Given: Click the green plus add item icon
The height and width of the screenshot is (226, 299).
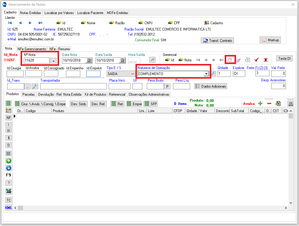Looking at the screenshot, I should point(260,103).
